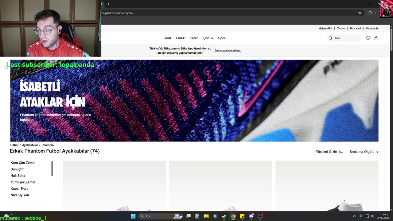Open the dark blue circular app on taskbar
Viewport: 393px width, 221px height.
215,216
